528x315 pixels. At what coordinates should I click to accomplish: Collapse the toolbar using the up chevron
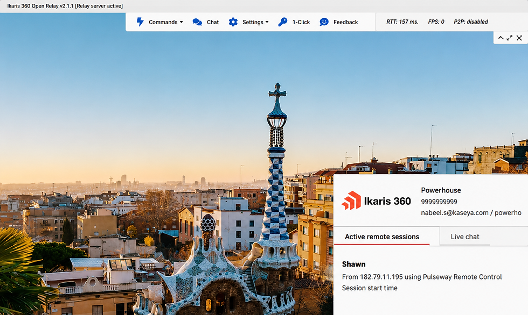tap(501, 38)
